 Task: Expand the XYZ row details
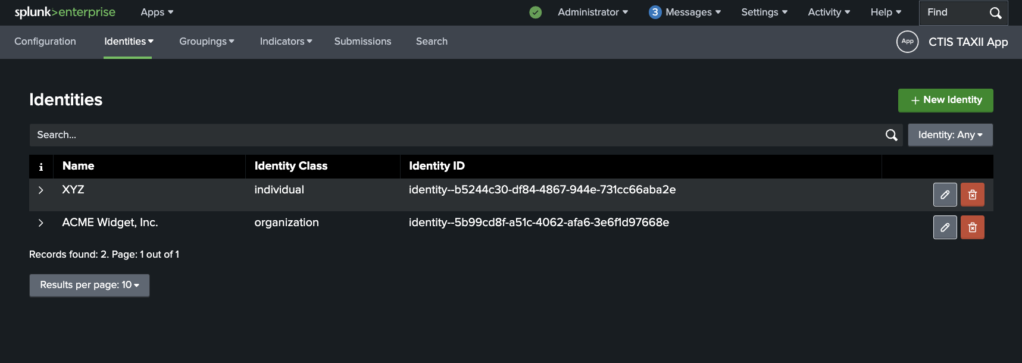pyautogui.click(x=41, y=190)
